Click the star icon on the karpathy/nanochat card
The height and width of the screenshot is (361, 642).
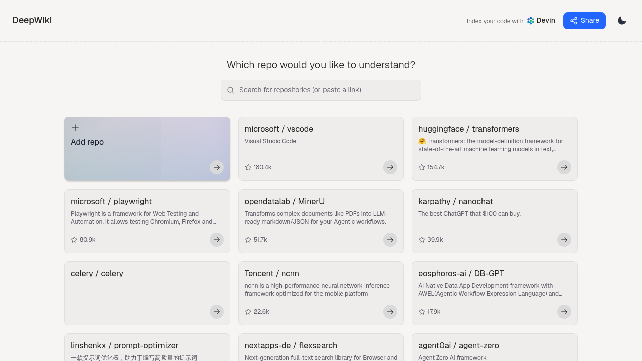(x=422, y=240)
